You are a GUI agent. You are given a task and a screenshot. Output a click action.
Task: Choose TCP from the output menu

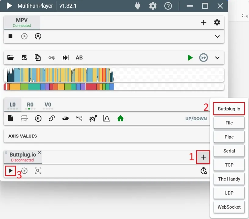click(x=229, y=165)
